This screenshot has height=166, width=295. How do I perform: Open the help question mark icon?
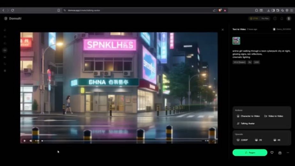[x=275, y=19]
